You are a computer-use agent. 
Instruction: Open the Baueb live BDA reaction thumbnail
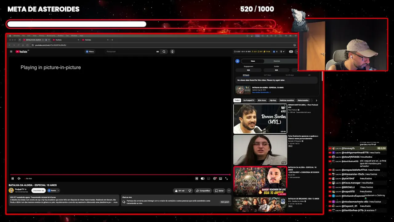pos(260,181)
